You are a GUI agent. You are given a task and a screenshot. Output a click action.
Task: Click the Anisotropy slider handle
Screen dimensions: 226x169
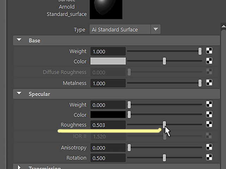point(129,148)
